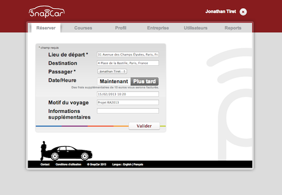The image size is (282, 195).
Task: Switch language to Français
Action: click(x=138, y=164)
